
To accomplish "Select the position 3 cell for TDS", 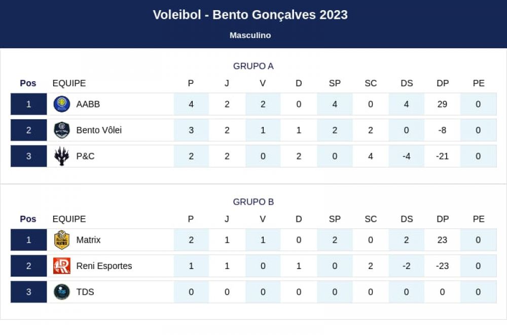I will (x=29, y=292).
